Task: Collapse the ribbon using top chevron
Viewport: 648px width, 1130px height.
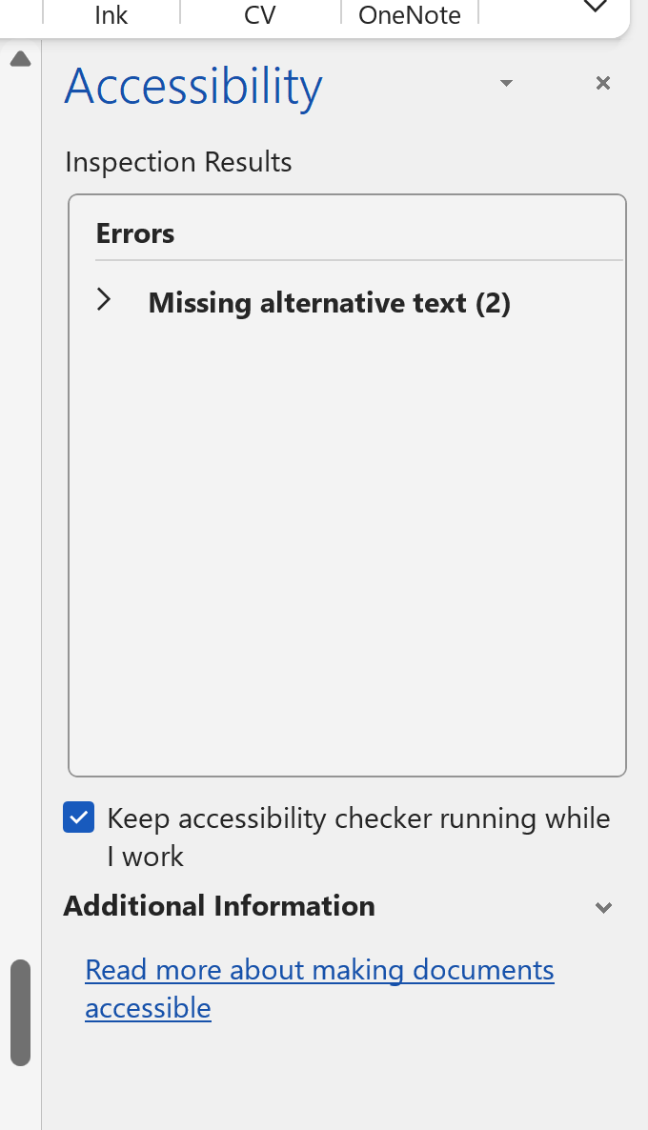Action: (596, 8)
